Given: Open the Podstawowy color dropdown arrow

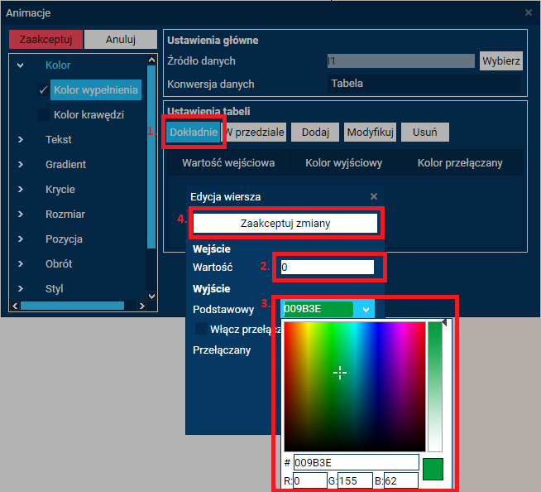Looking at the screenshot, I should [x=365, y=309].
